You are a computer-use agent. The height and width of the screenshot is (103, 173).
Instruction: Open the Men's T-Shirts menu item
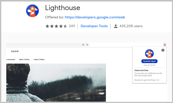point(24,59)
